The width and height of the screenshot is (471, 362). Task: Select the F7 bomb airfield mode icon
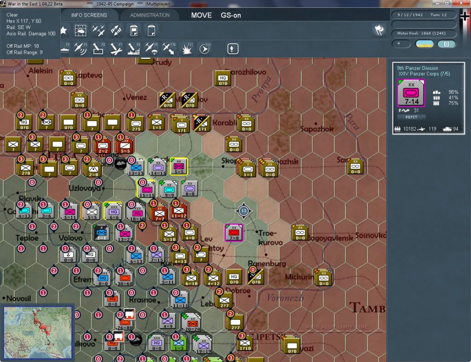(116, 49)
